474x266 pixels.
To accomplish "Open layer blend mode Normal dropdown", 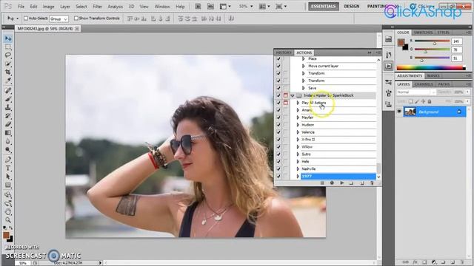I will click(x=416, y=92).
